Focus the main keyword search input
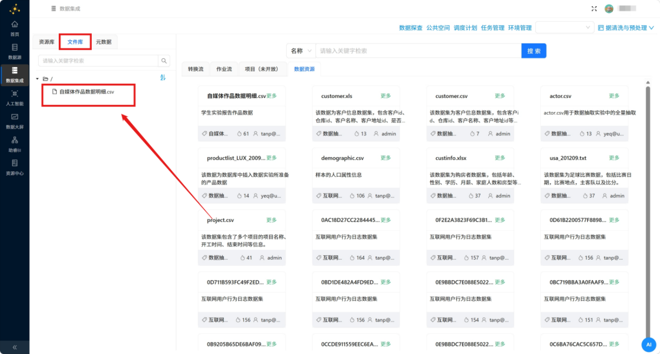Viewport: 660px width, 354px height. pyautogui.click(x=418, y=51)
